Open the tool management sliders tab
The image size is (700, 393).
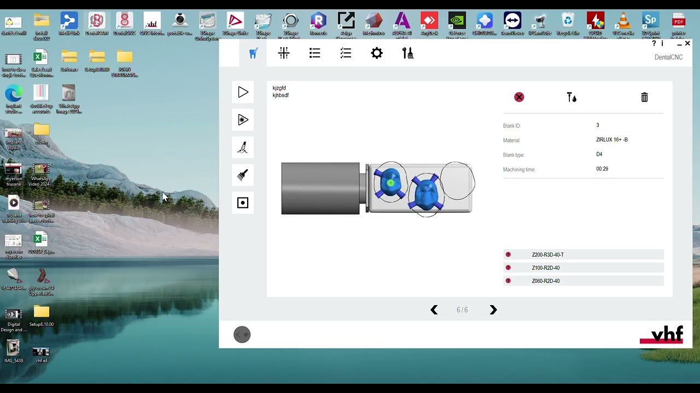[284, 53]
